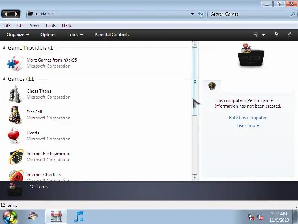Click the arcade Games taskbar button
298x224 pixels.
point(56,217)
